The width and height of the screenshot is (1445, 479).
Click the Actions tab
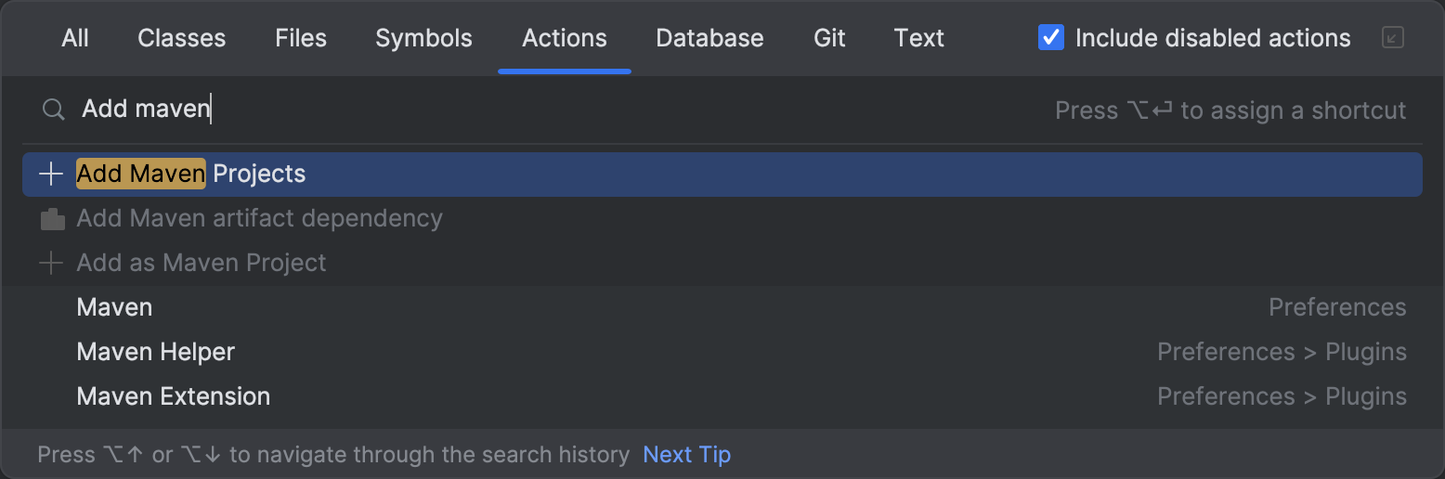564,38
